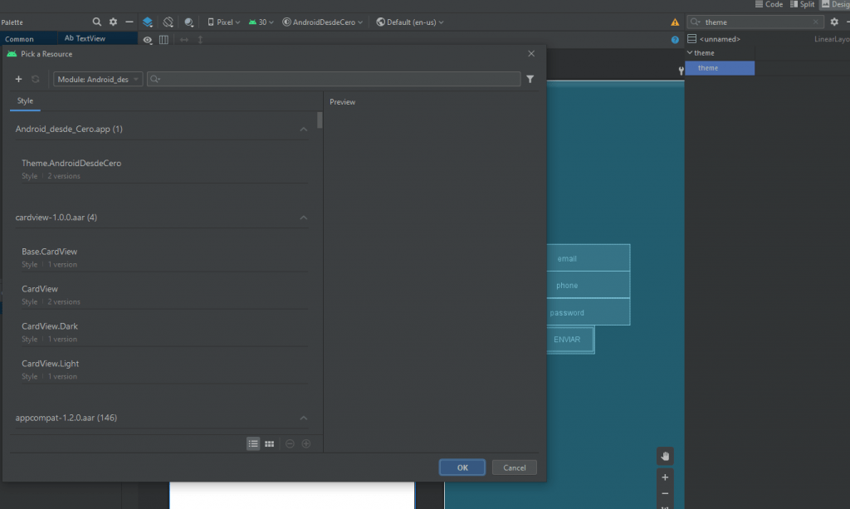Toggle view options eye icon
The height and width of the screenshot is (509, 850).
coord(148,40)
